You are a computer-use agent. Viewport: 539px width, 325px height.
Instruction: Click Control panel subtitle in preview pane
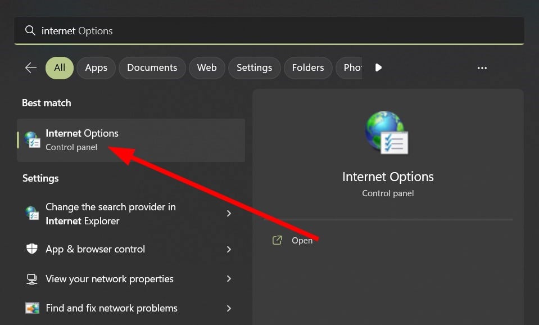coord(388,193)
